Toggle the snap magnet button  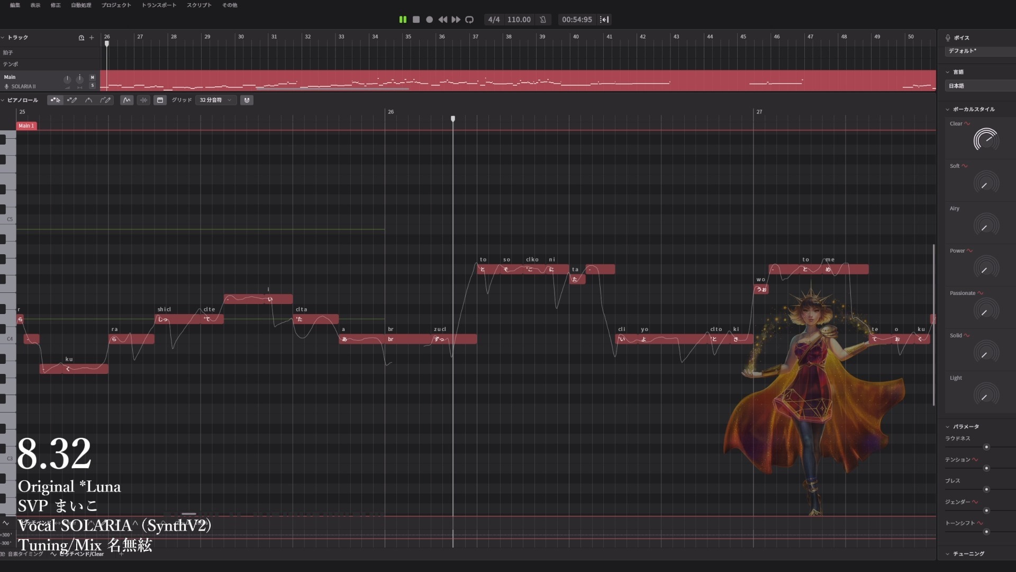[x=247, y=100]
